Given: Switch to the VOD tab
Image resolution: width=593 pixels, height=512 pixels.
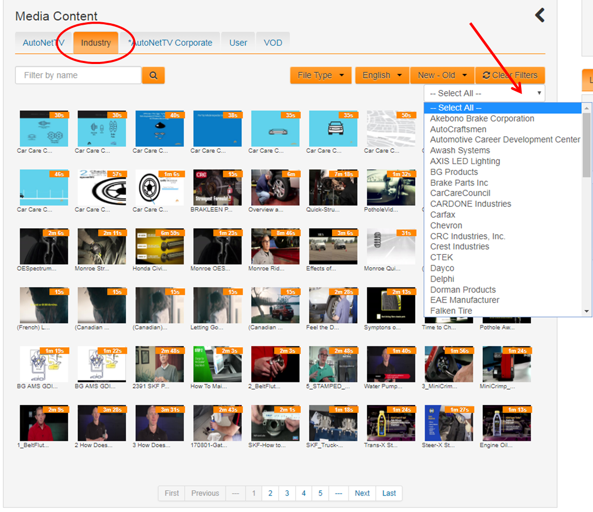Looking at the screenshot, I should (273, 43).
